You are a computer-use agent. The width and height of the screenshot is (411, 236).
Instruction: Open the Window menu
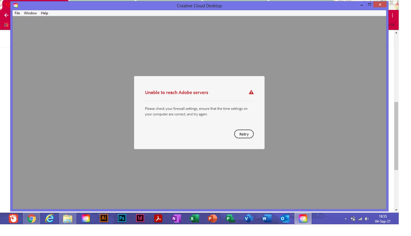[x=30, y=13]
